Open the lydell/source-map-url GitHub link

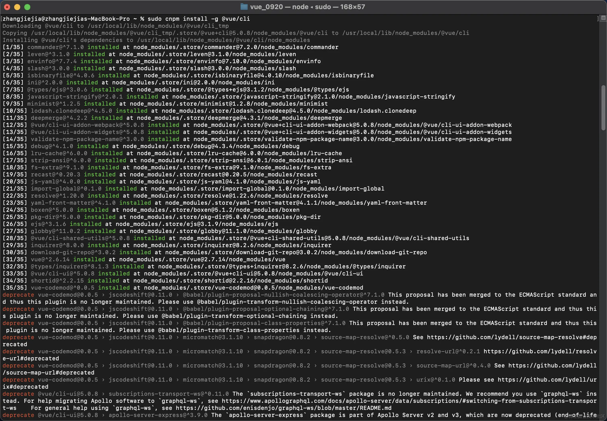[x=552, y=365]
